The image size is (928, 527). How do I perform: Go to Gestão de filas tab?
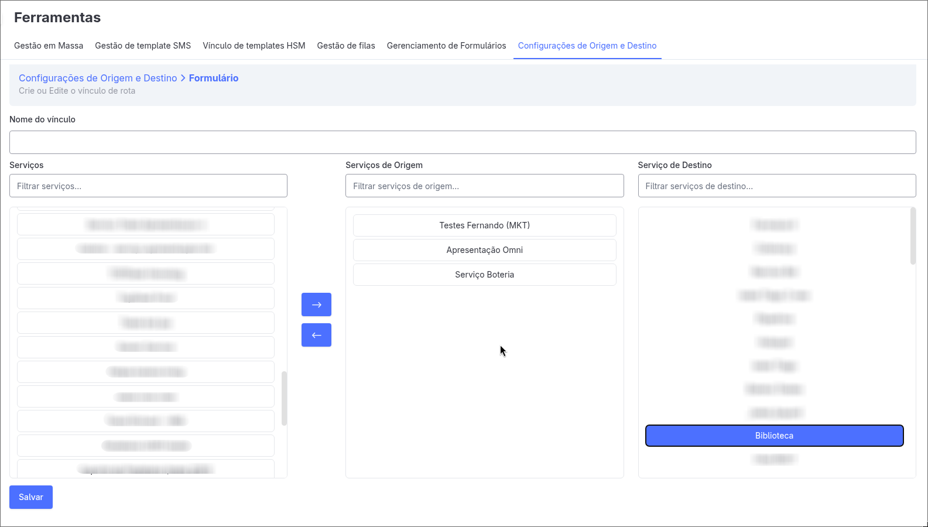346,46
